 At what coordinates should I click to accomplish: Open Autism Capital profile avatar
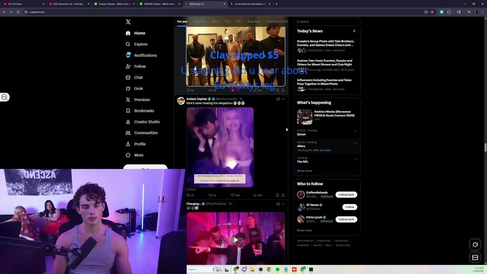(x=181, y=101)
